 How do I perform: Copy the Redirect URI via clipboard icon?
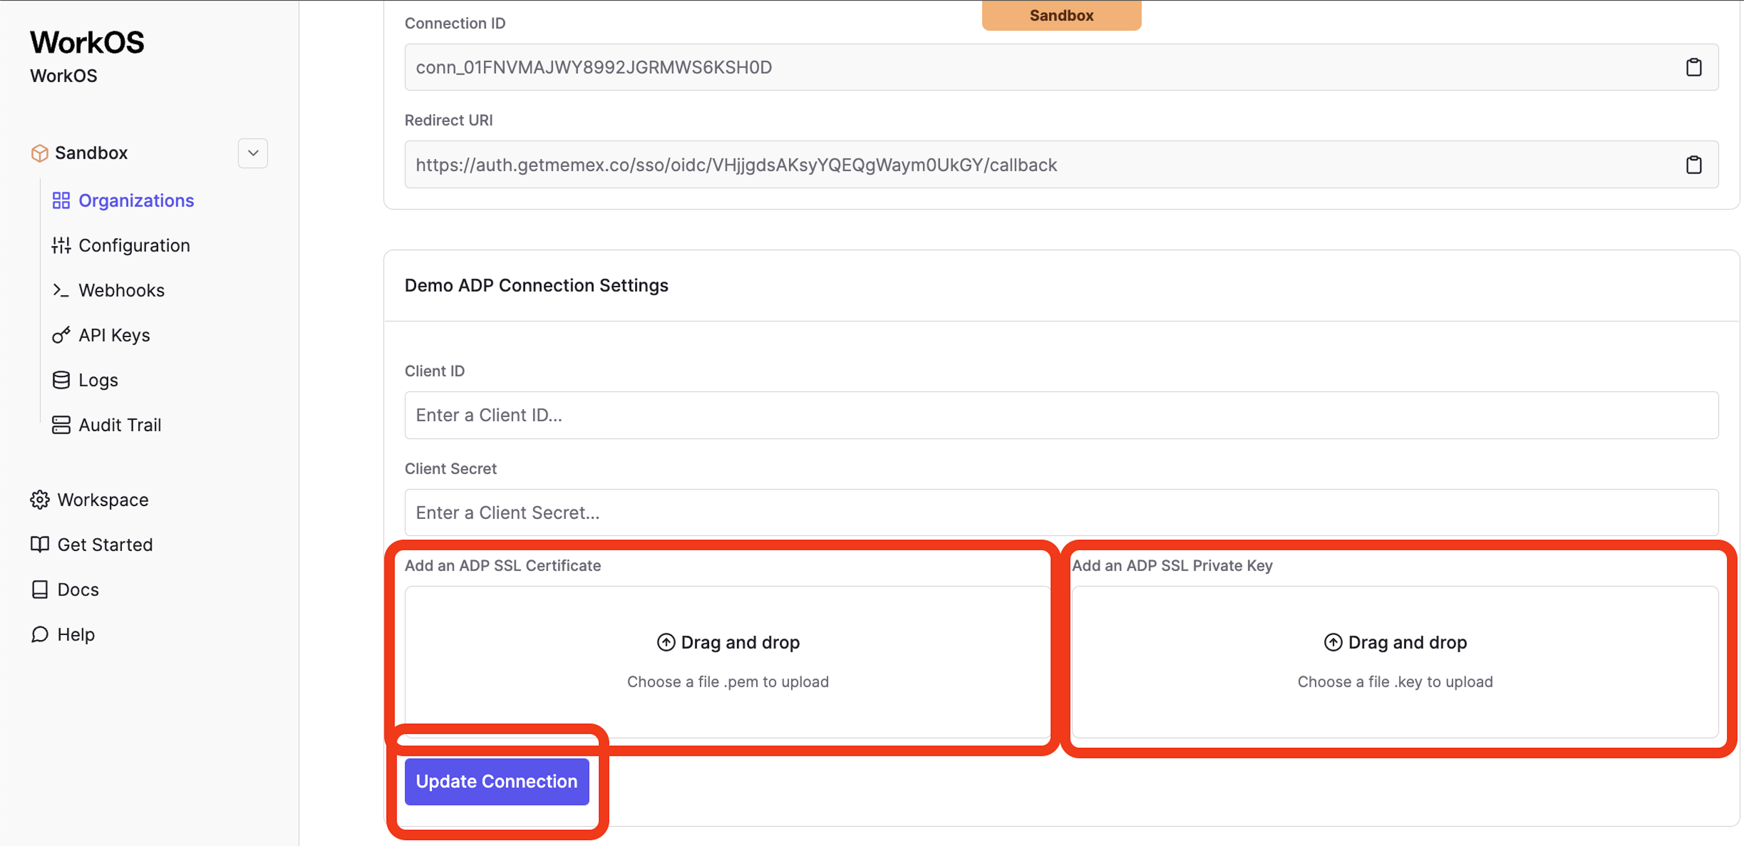(x=1693, y=164)
